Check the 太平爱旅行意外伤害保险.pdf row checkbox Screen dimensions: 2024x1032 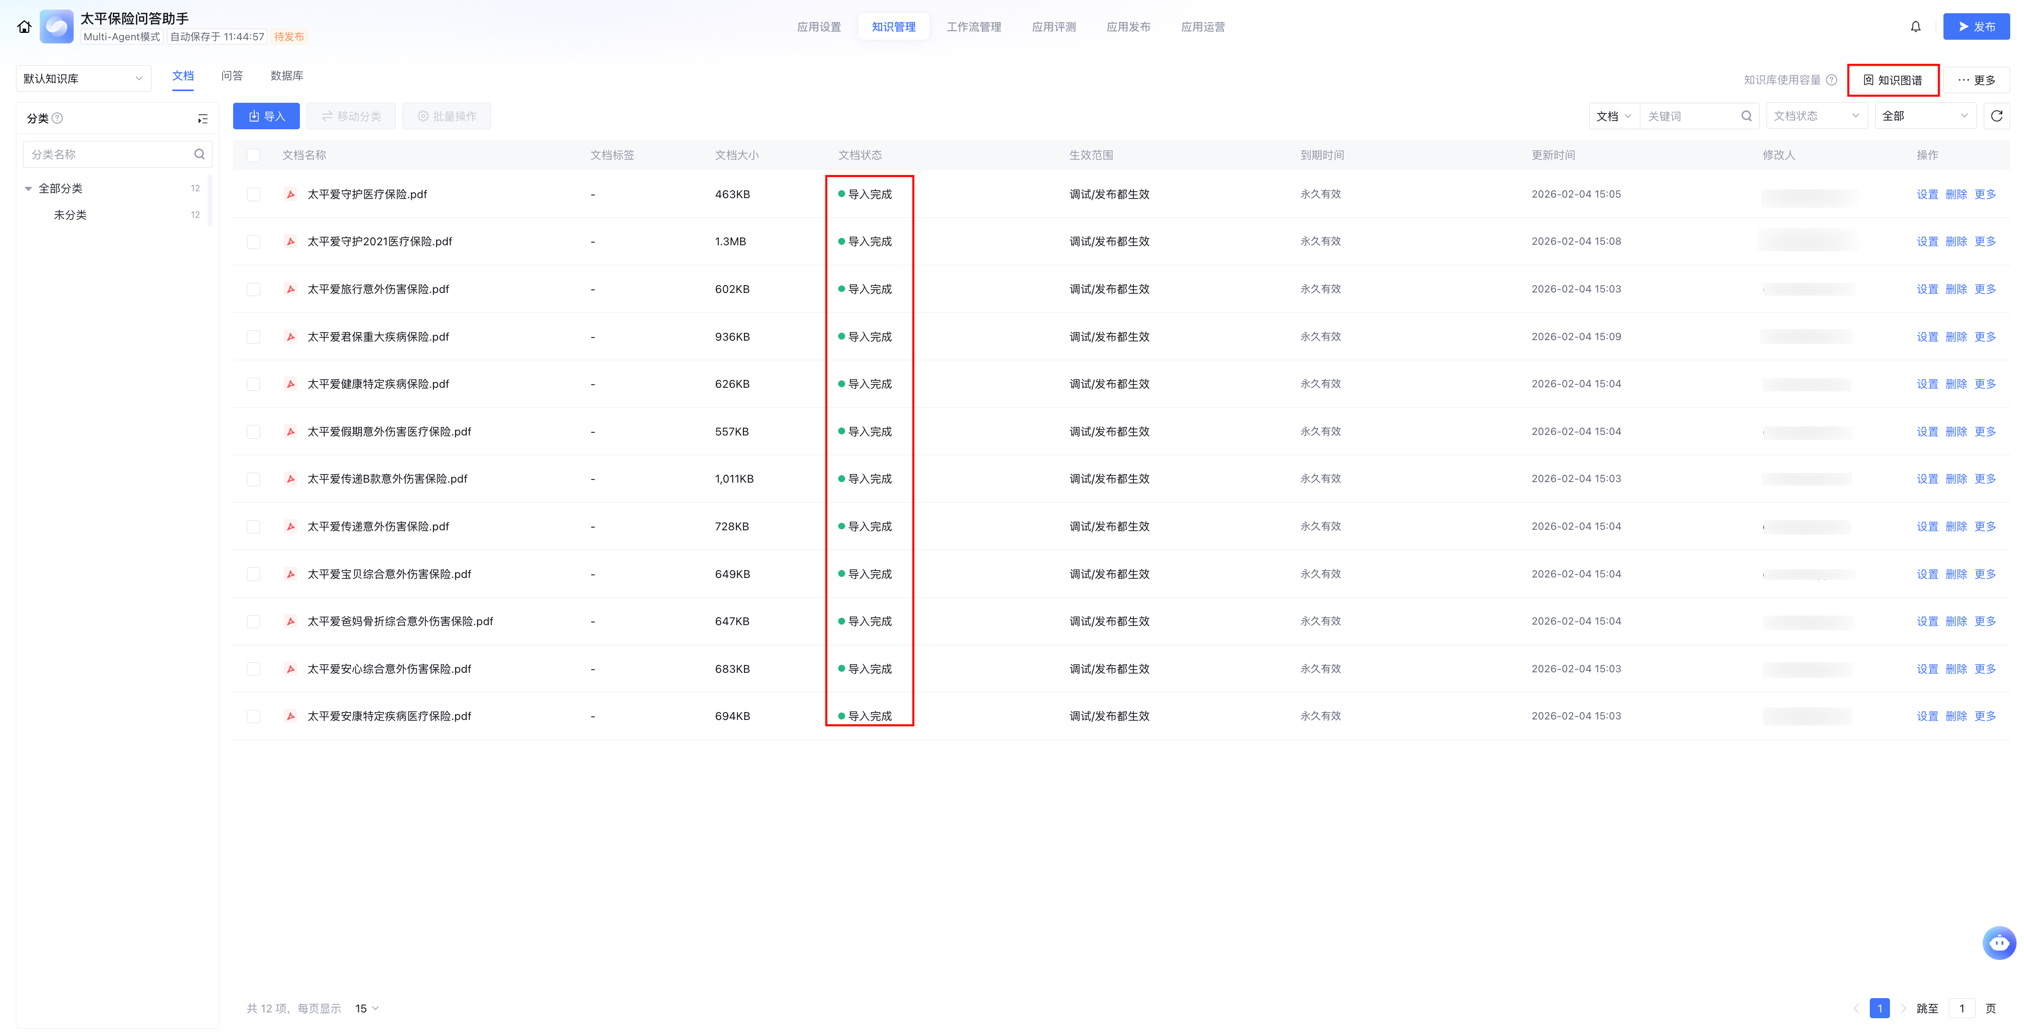click(253, 290)
